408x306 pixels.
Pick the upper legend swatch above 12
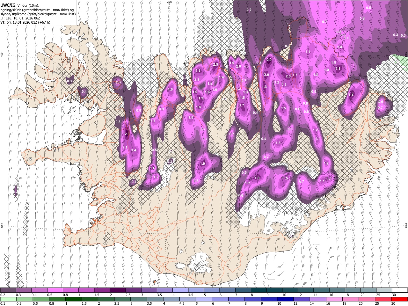tap(305, 290)
